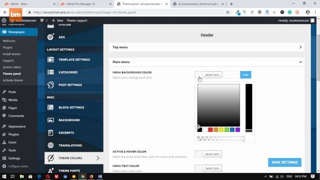Viewport: 320px width, 180px height.
Task: Click the browser address bar URL
Action: 84,12
